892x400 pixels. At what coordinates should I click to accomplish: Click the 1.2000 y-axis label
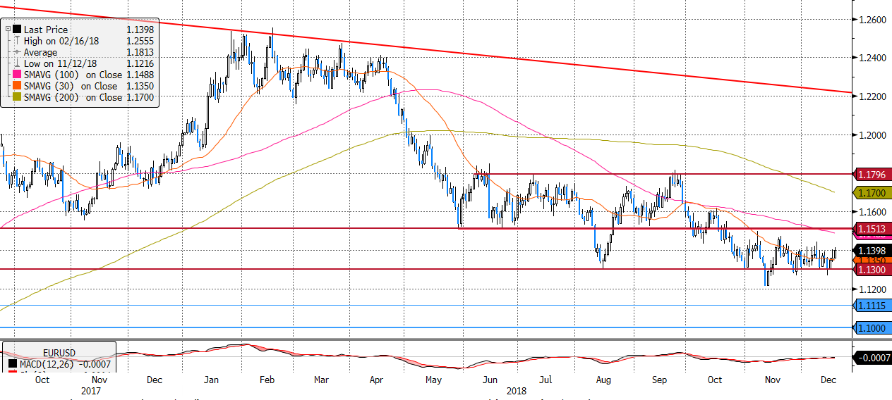[x=872, y=135]
